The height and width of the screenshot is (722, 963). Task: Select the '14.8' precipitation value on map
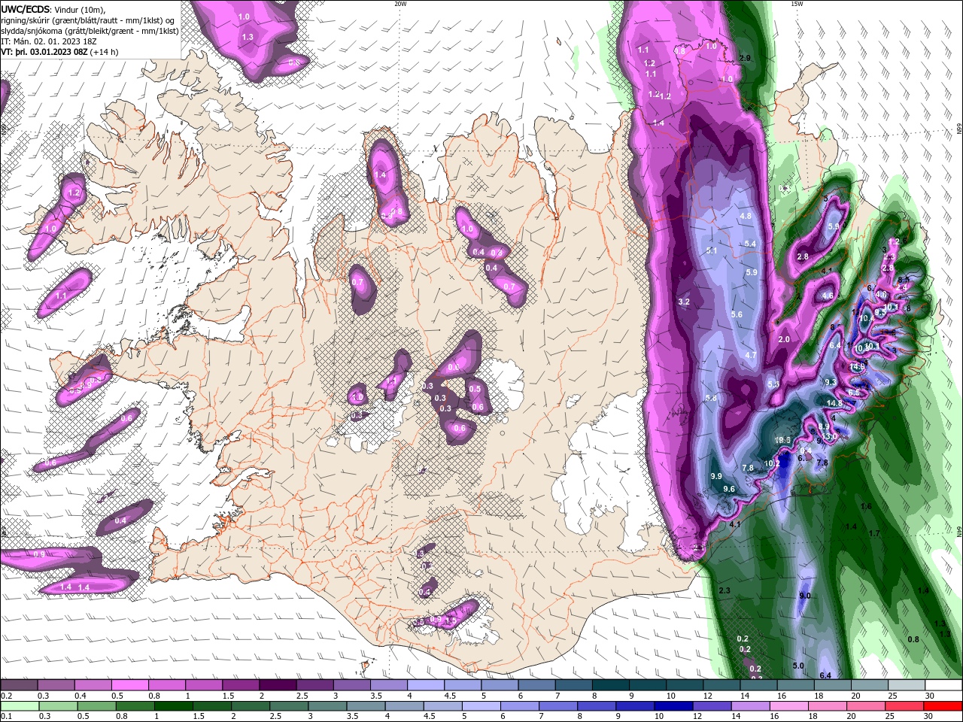[x=834, y=403]
